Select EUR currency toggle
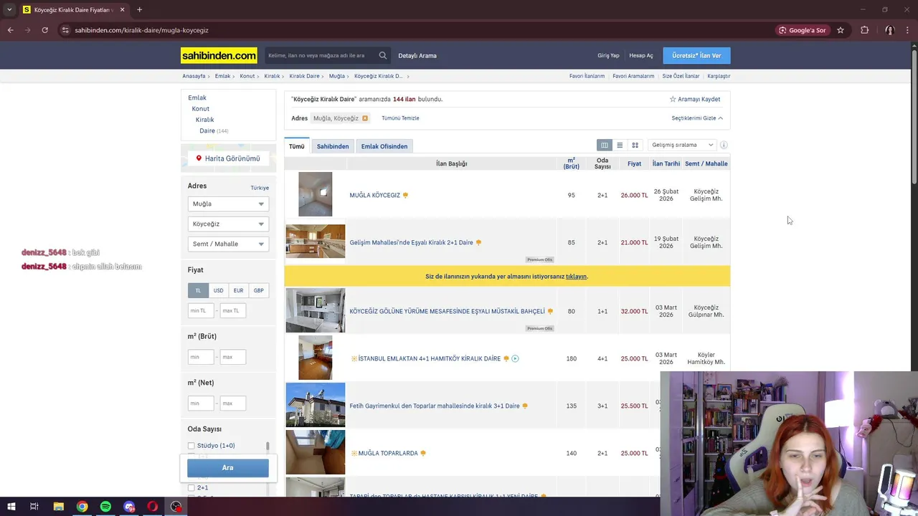Image resolution: width=918 pixels, height=516 pixels. 238,290
